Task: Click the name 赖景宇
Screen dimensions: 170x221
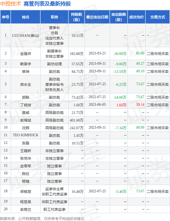Action: point(26,64)
